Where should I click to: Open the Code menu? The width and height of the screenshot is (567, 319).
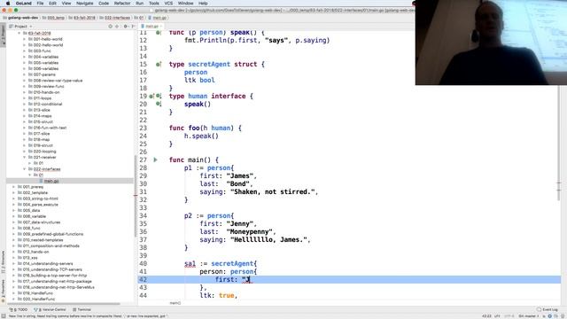[104, 4]
